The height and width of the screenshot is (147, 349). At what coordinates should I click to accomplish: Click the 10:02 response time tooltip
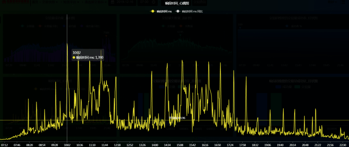[88, 55]
